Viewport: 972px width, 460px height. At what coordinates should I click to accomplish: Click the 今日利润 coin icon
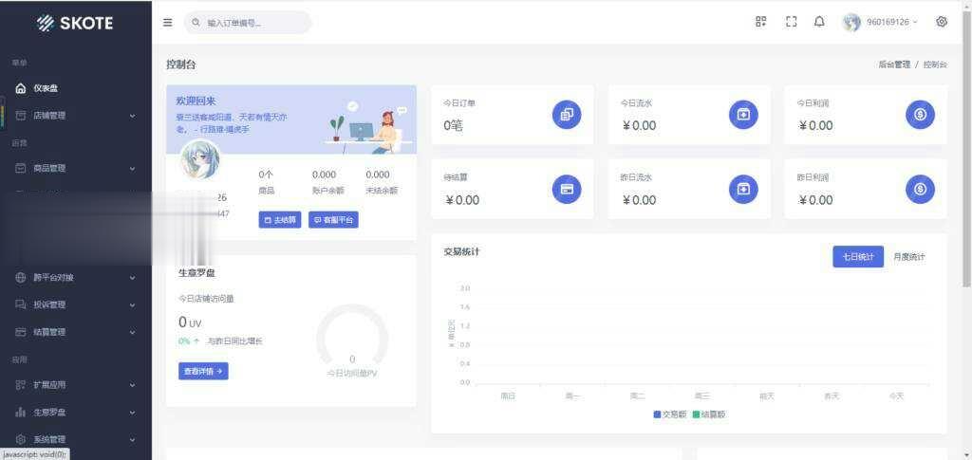tap(920, 115)
